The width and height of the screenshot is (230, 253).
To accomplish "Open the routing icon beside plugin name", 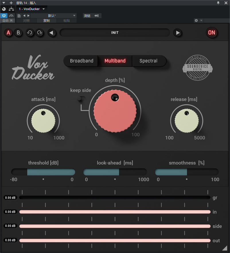I will (x=11, y=9).
